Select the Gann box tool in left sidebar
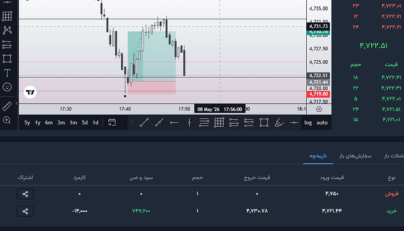Image resolution: width=404 pixels, height=231 pixels. point(7,16)
